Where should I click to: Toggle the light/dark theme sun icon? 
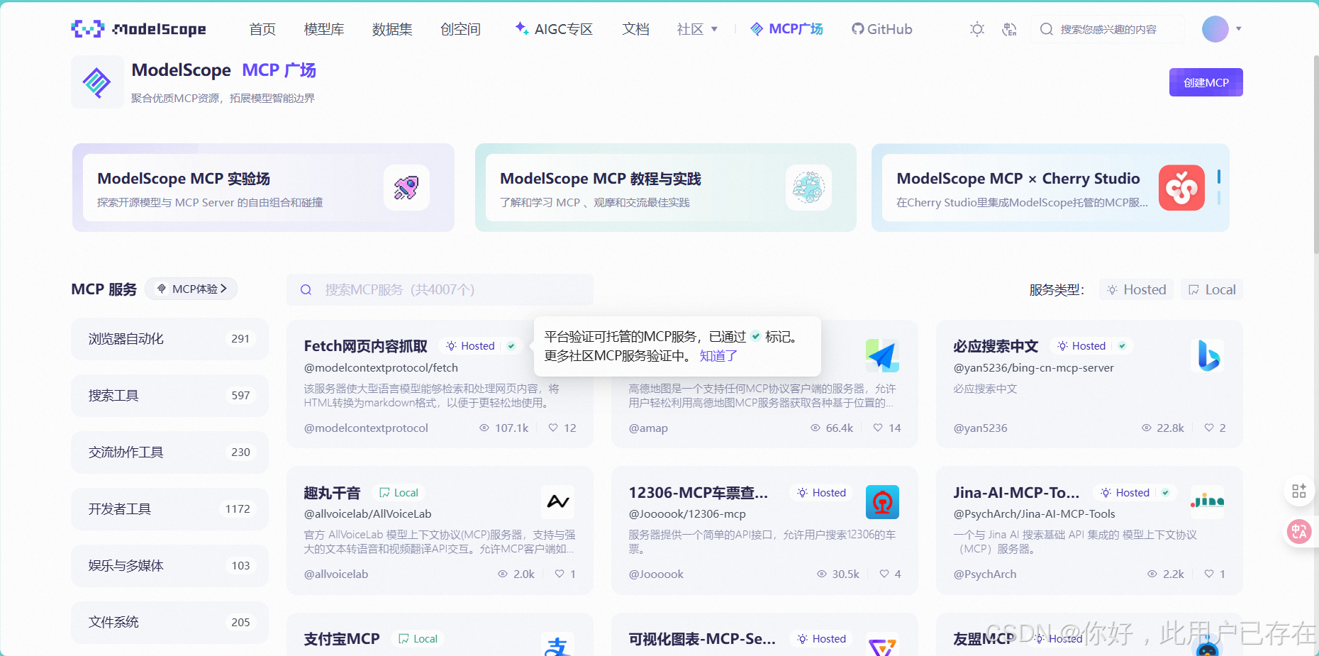pyautogui.click(x=977, y=29)
